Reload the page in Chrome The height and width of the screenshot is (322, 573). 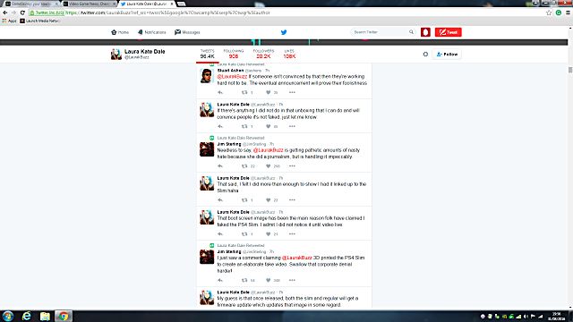[x=22, y=13]
